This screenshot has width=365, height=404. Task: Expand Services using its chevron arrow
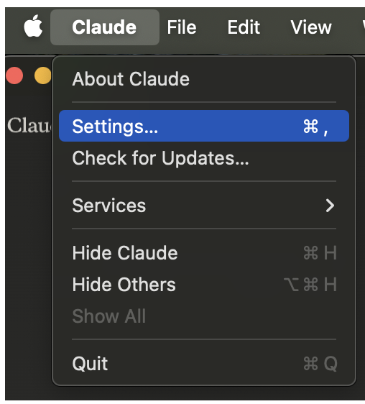[330, 206]
